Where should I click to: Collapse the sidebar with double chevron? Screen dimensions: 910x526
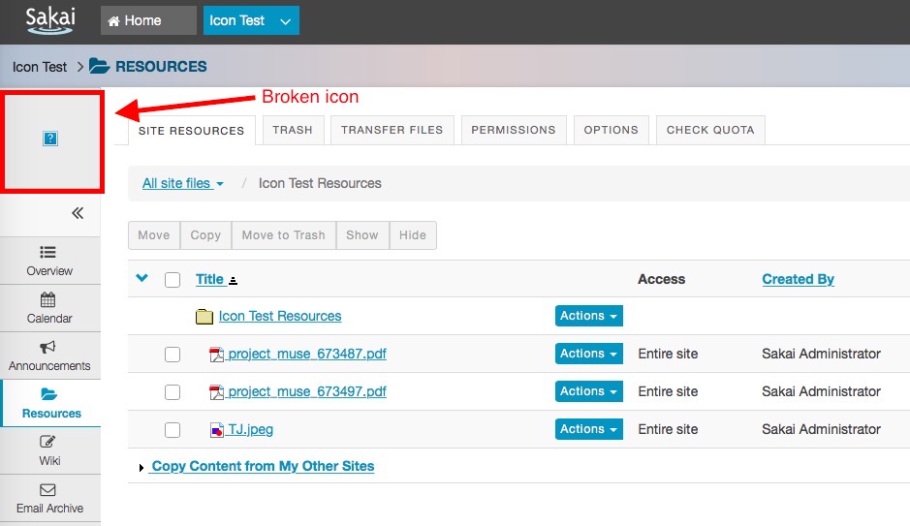point(78,213)
